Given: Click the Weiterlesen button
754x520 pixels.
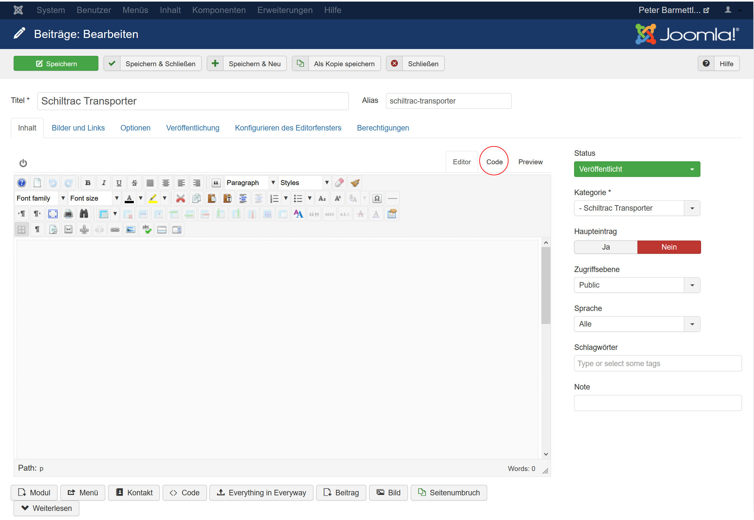Looking at the screenshot, I should (46, 508).
